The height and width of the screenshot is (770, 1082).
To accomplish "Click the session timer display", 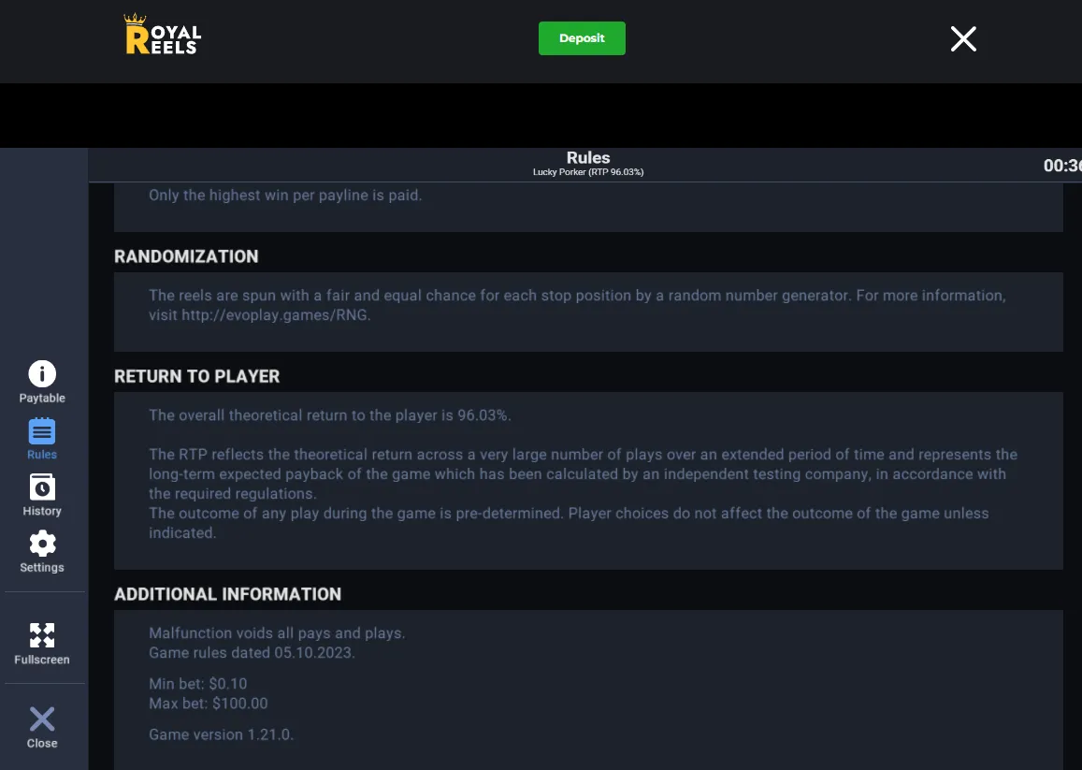I will tap(1062, 166).
